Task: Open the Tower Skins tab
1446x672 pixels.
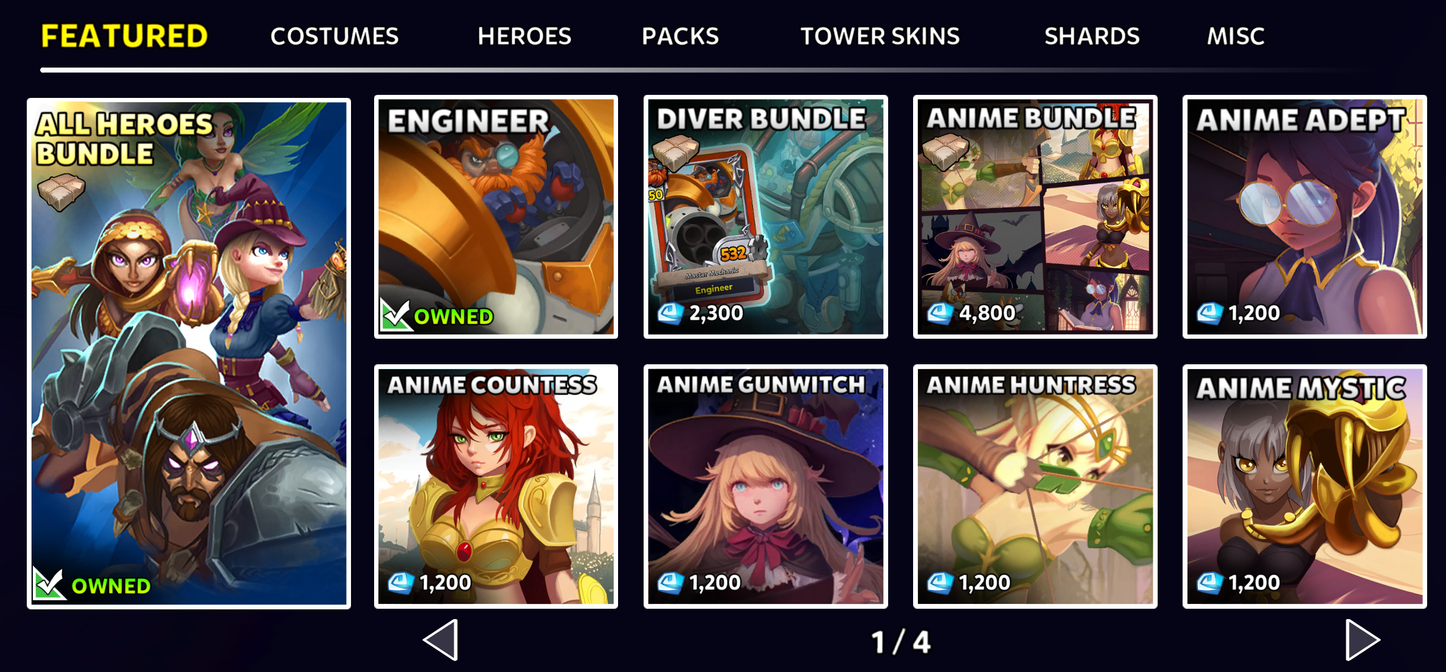Action: (880, 36)
